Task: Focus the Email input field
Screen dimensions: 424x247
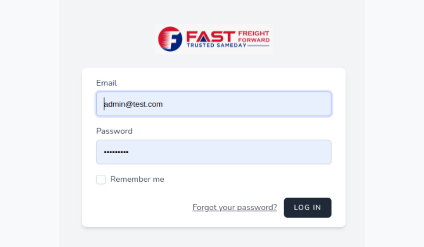Action: pos(214,104)
